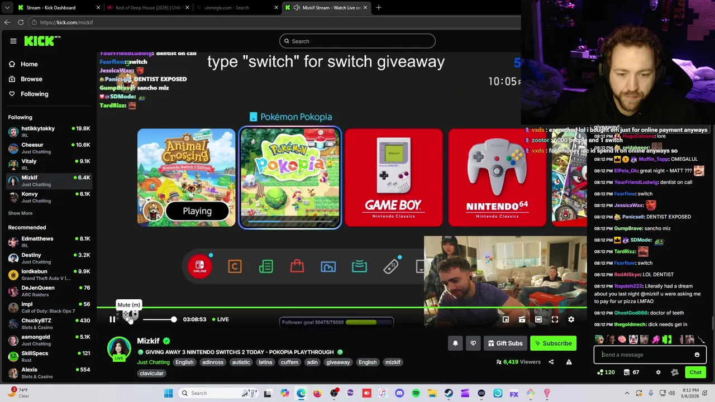Reload the page
This screenshot has height=402, width=715.
tap(21, 22)
